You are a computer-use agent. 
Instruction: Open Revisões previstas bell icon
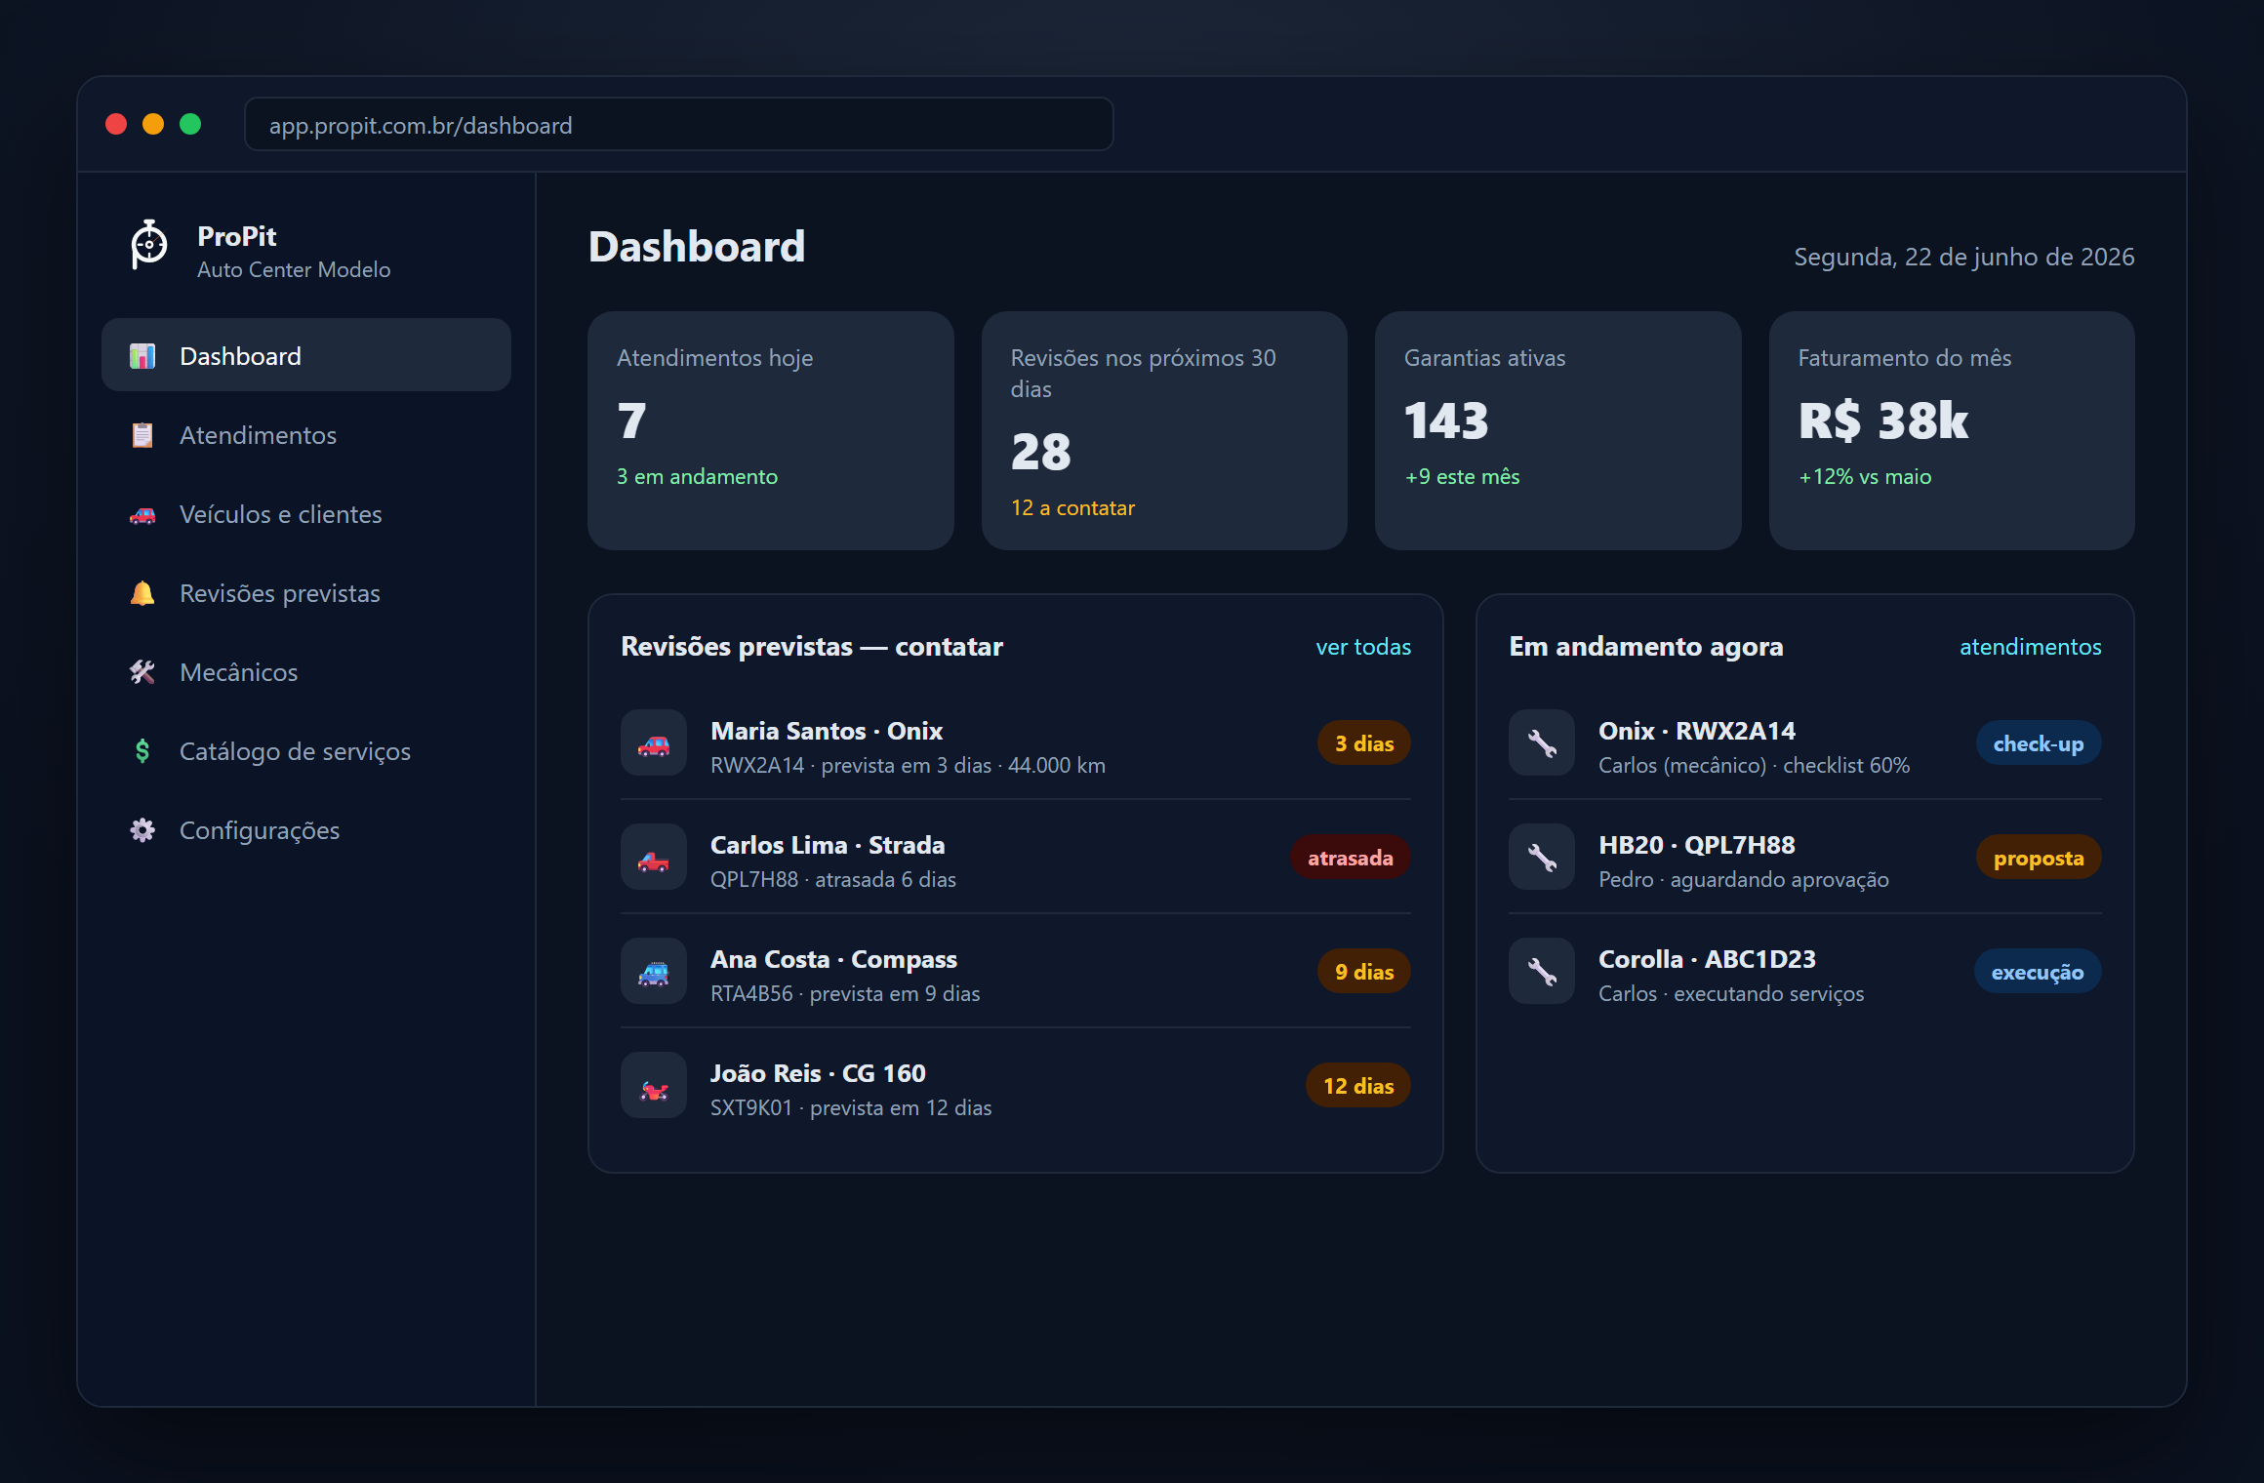pos(142,593)
